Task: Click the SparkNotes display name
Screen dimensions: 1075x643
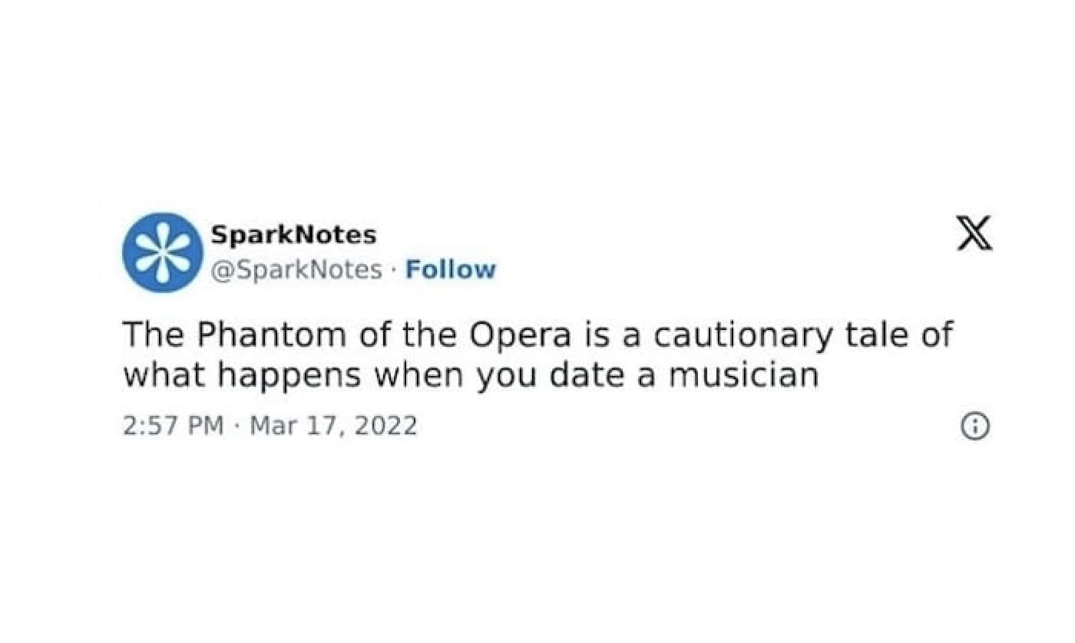Action: pyautogui.click(x=294, y=234)
